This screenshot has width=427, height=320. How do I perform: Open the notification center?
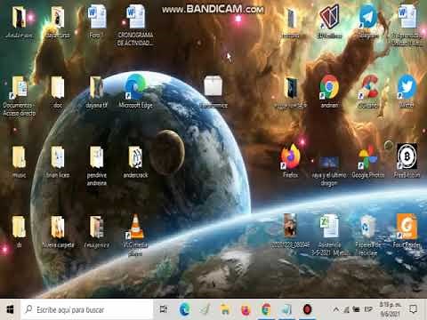(x=413, y=309)
